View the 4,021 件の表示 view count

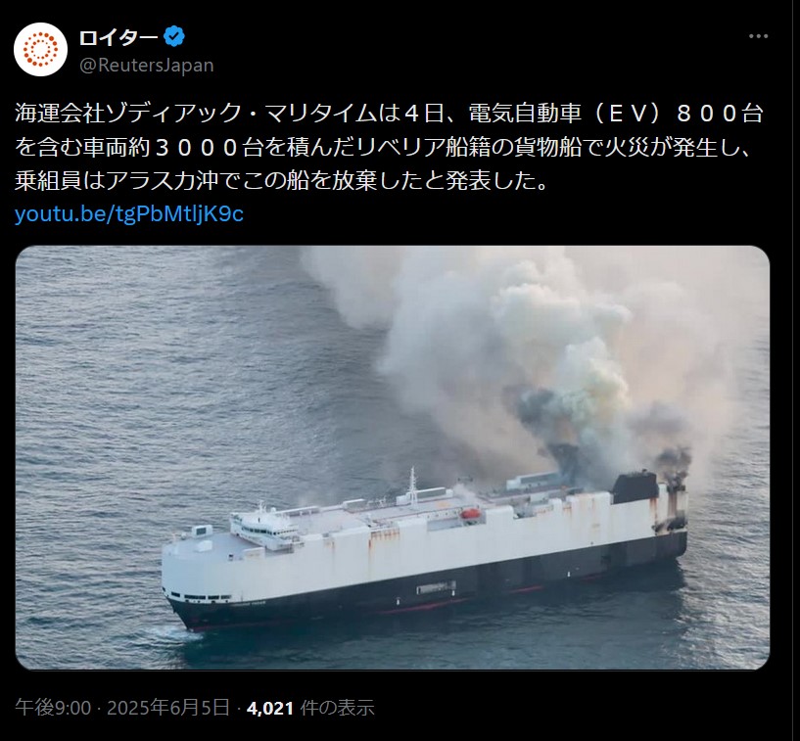point(310,708)
